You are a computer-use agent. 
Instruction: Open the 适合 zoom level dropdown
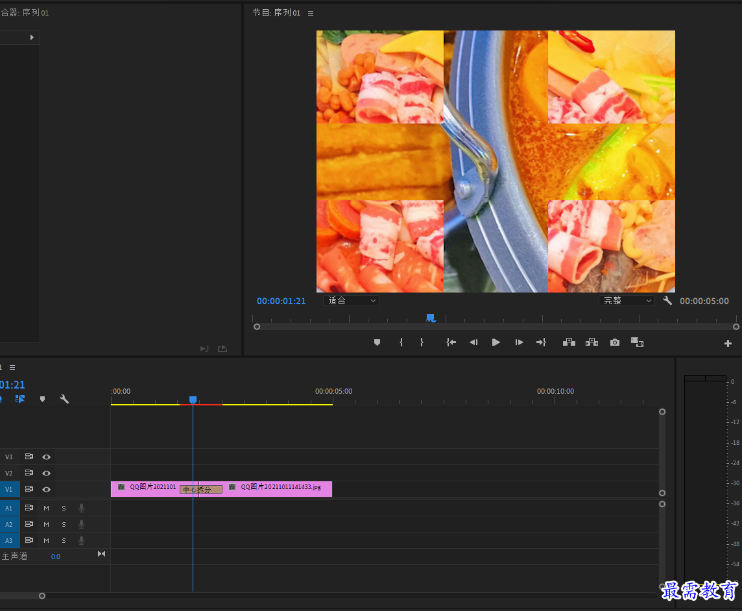351,300
